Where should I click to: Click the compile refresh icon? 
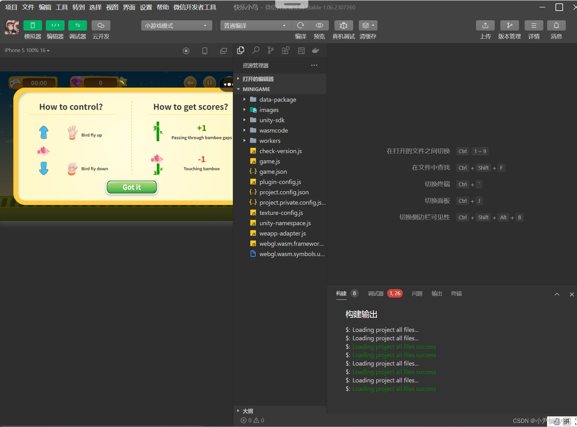coord(301,25)
